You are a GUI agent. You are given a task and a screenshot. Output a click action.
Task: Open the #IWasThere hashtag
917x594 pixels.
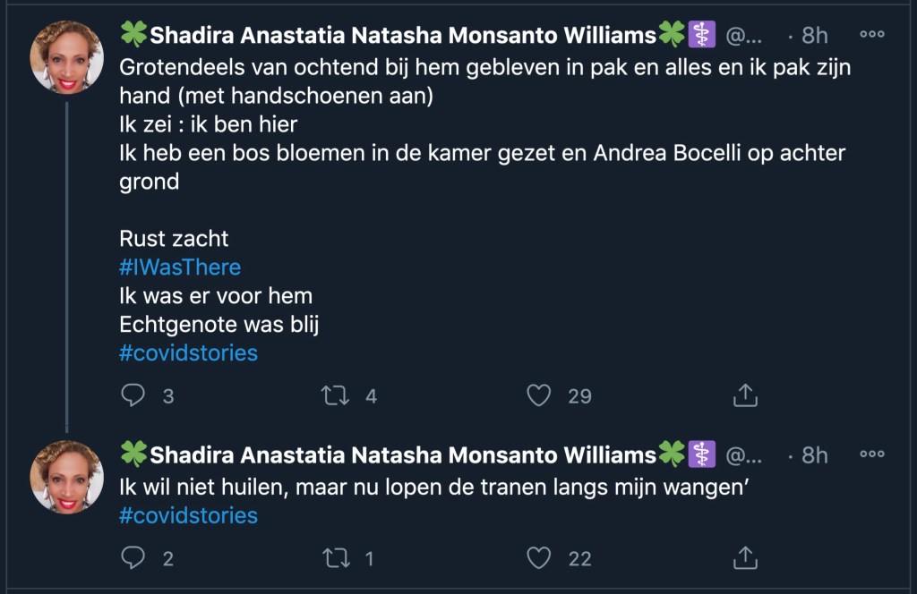coord(180,267)
